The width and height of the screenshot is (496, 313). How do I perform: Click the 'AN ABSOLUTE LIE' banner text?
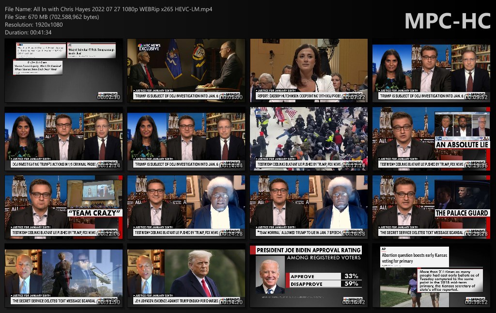(x=462, y=145)
